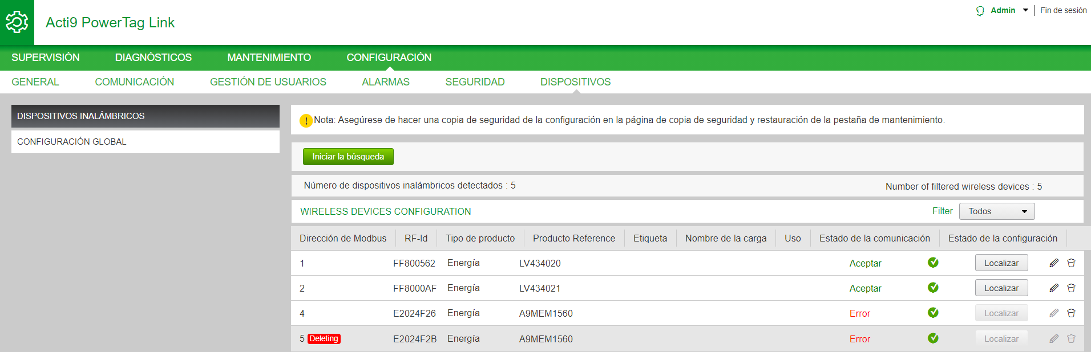Click the green check status icon for row 1
The height and width of the screenshot is (352, 1091).
[x=933, y=263]
